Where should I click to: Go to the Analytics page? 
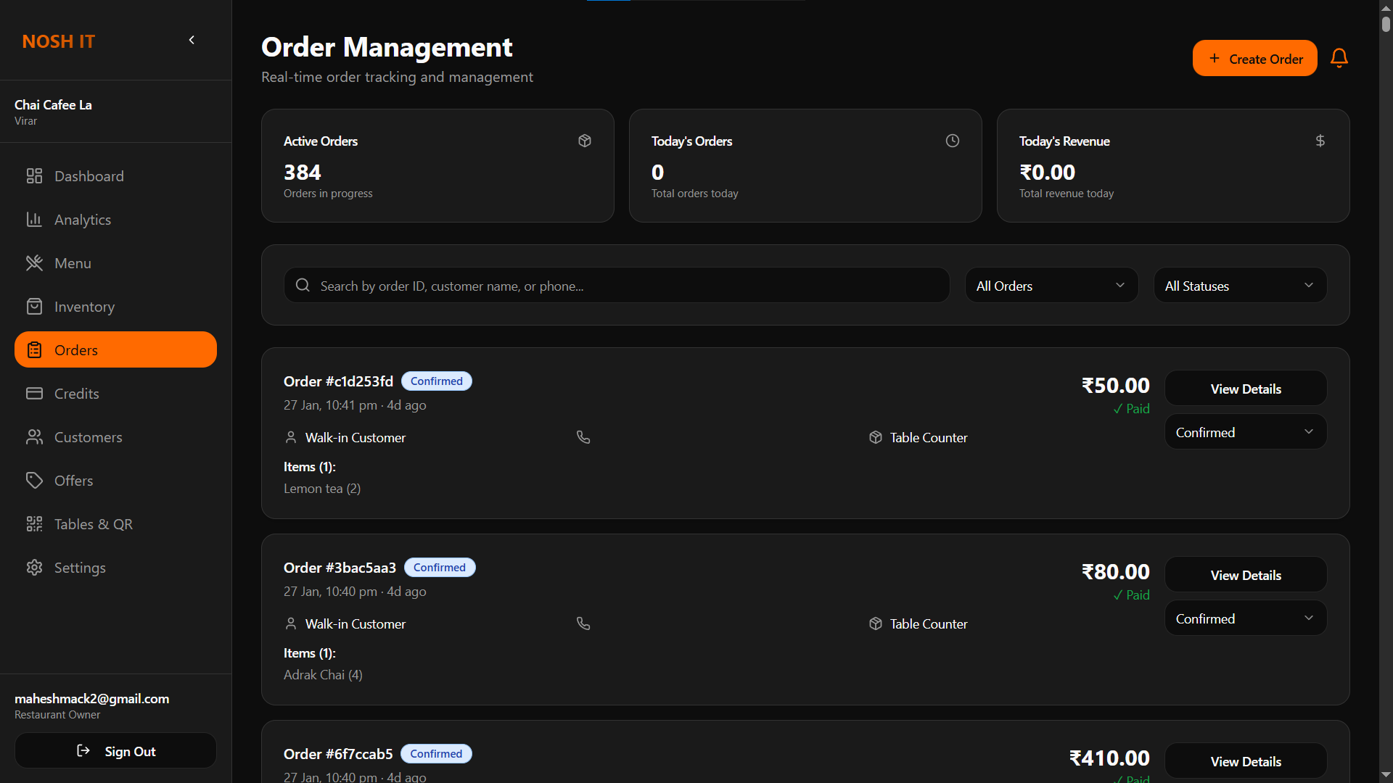pos(83,220)
